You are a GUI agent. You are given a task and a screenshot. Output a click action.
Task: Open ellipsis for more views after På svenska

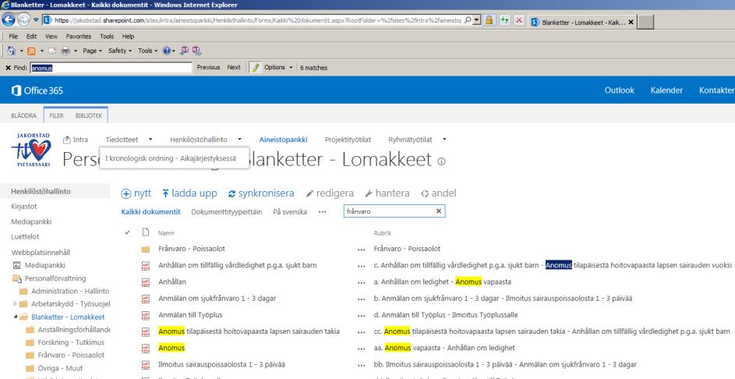(x=322, y=211)
